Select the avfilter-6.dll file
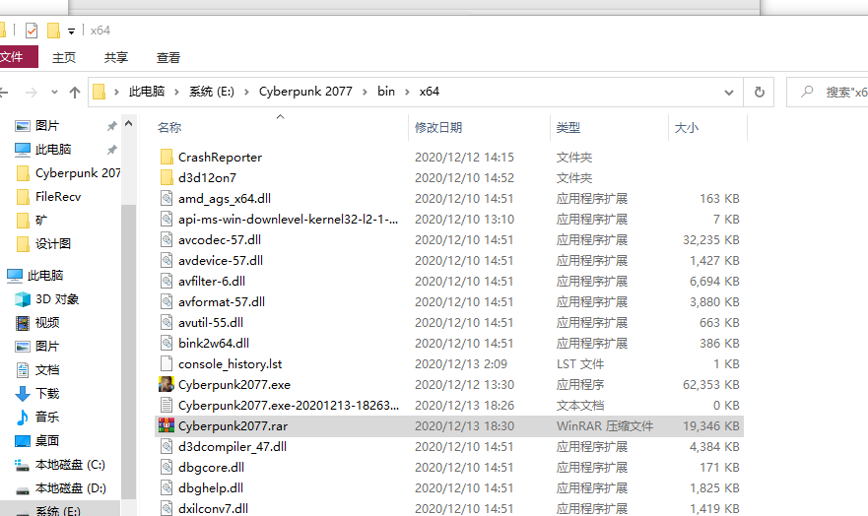 click(x=212, y=282)
